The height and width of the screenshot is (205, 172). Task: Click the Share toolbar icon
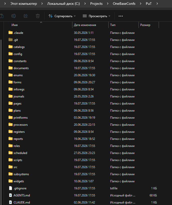click(26, 16)
